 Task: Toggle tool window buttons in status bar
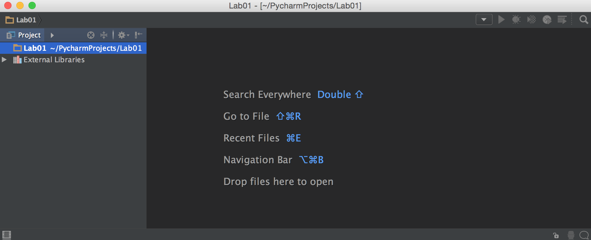[6, 235]
